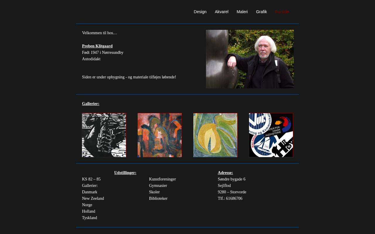Click the Gallerier heading
The width and height of the screenshot is (375, 234).
91,104
